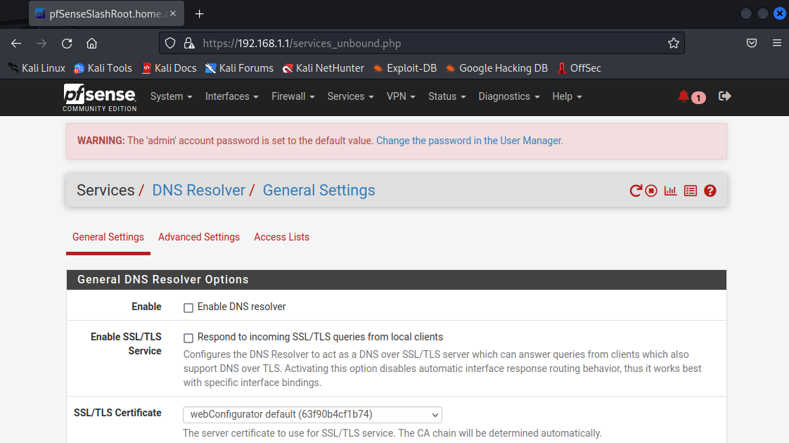The width and height of the screenshot is (789, 443).
Task: Click the logout arrow icon
Action: tap(725, 96)
